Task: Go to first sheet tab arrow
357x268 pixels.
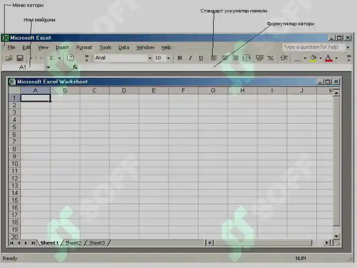Action: click(x=11, y=243)
